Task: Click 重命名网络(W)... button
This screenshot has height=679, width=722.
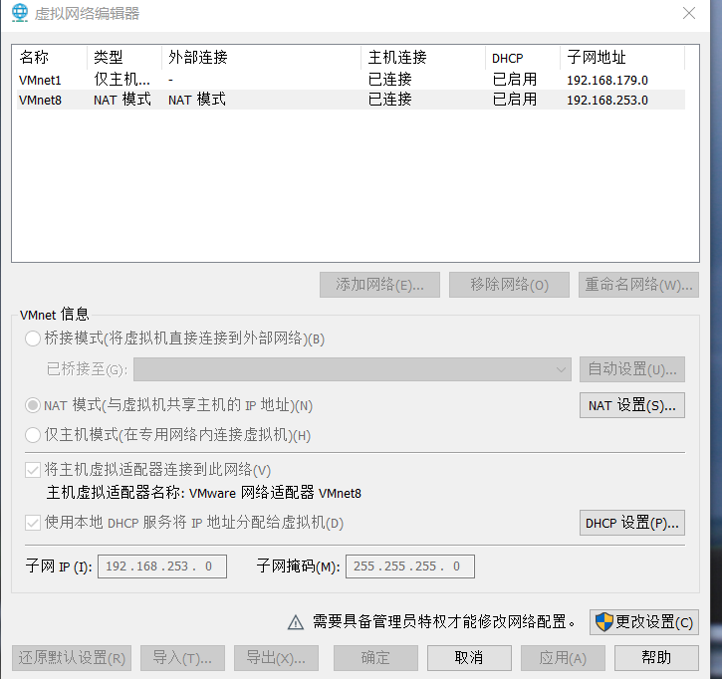Action: coord(638,285)
